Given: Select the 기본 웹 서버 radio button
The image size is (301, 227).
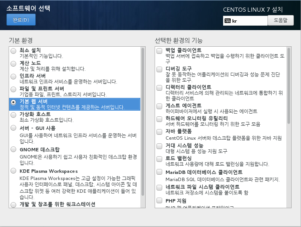Looking at the screenshot, I should point(13,102).
